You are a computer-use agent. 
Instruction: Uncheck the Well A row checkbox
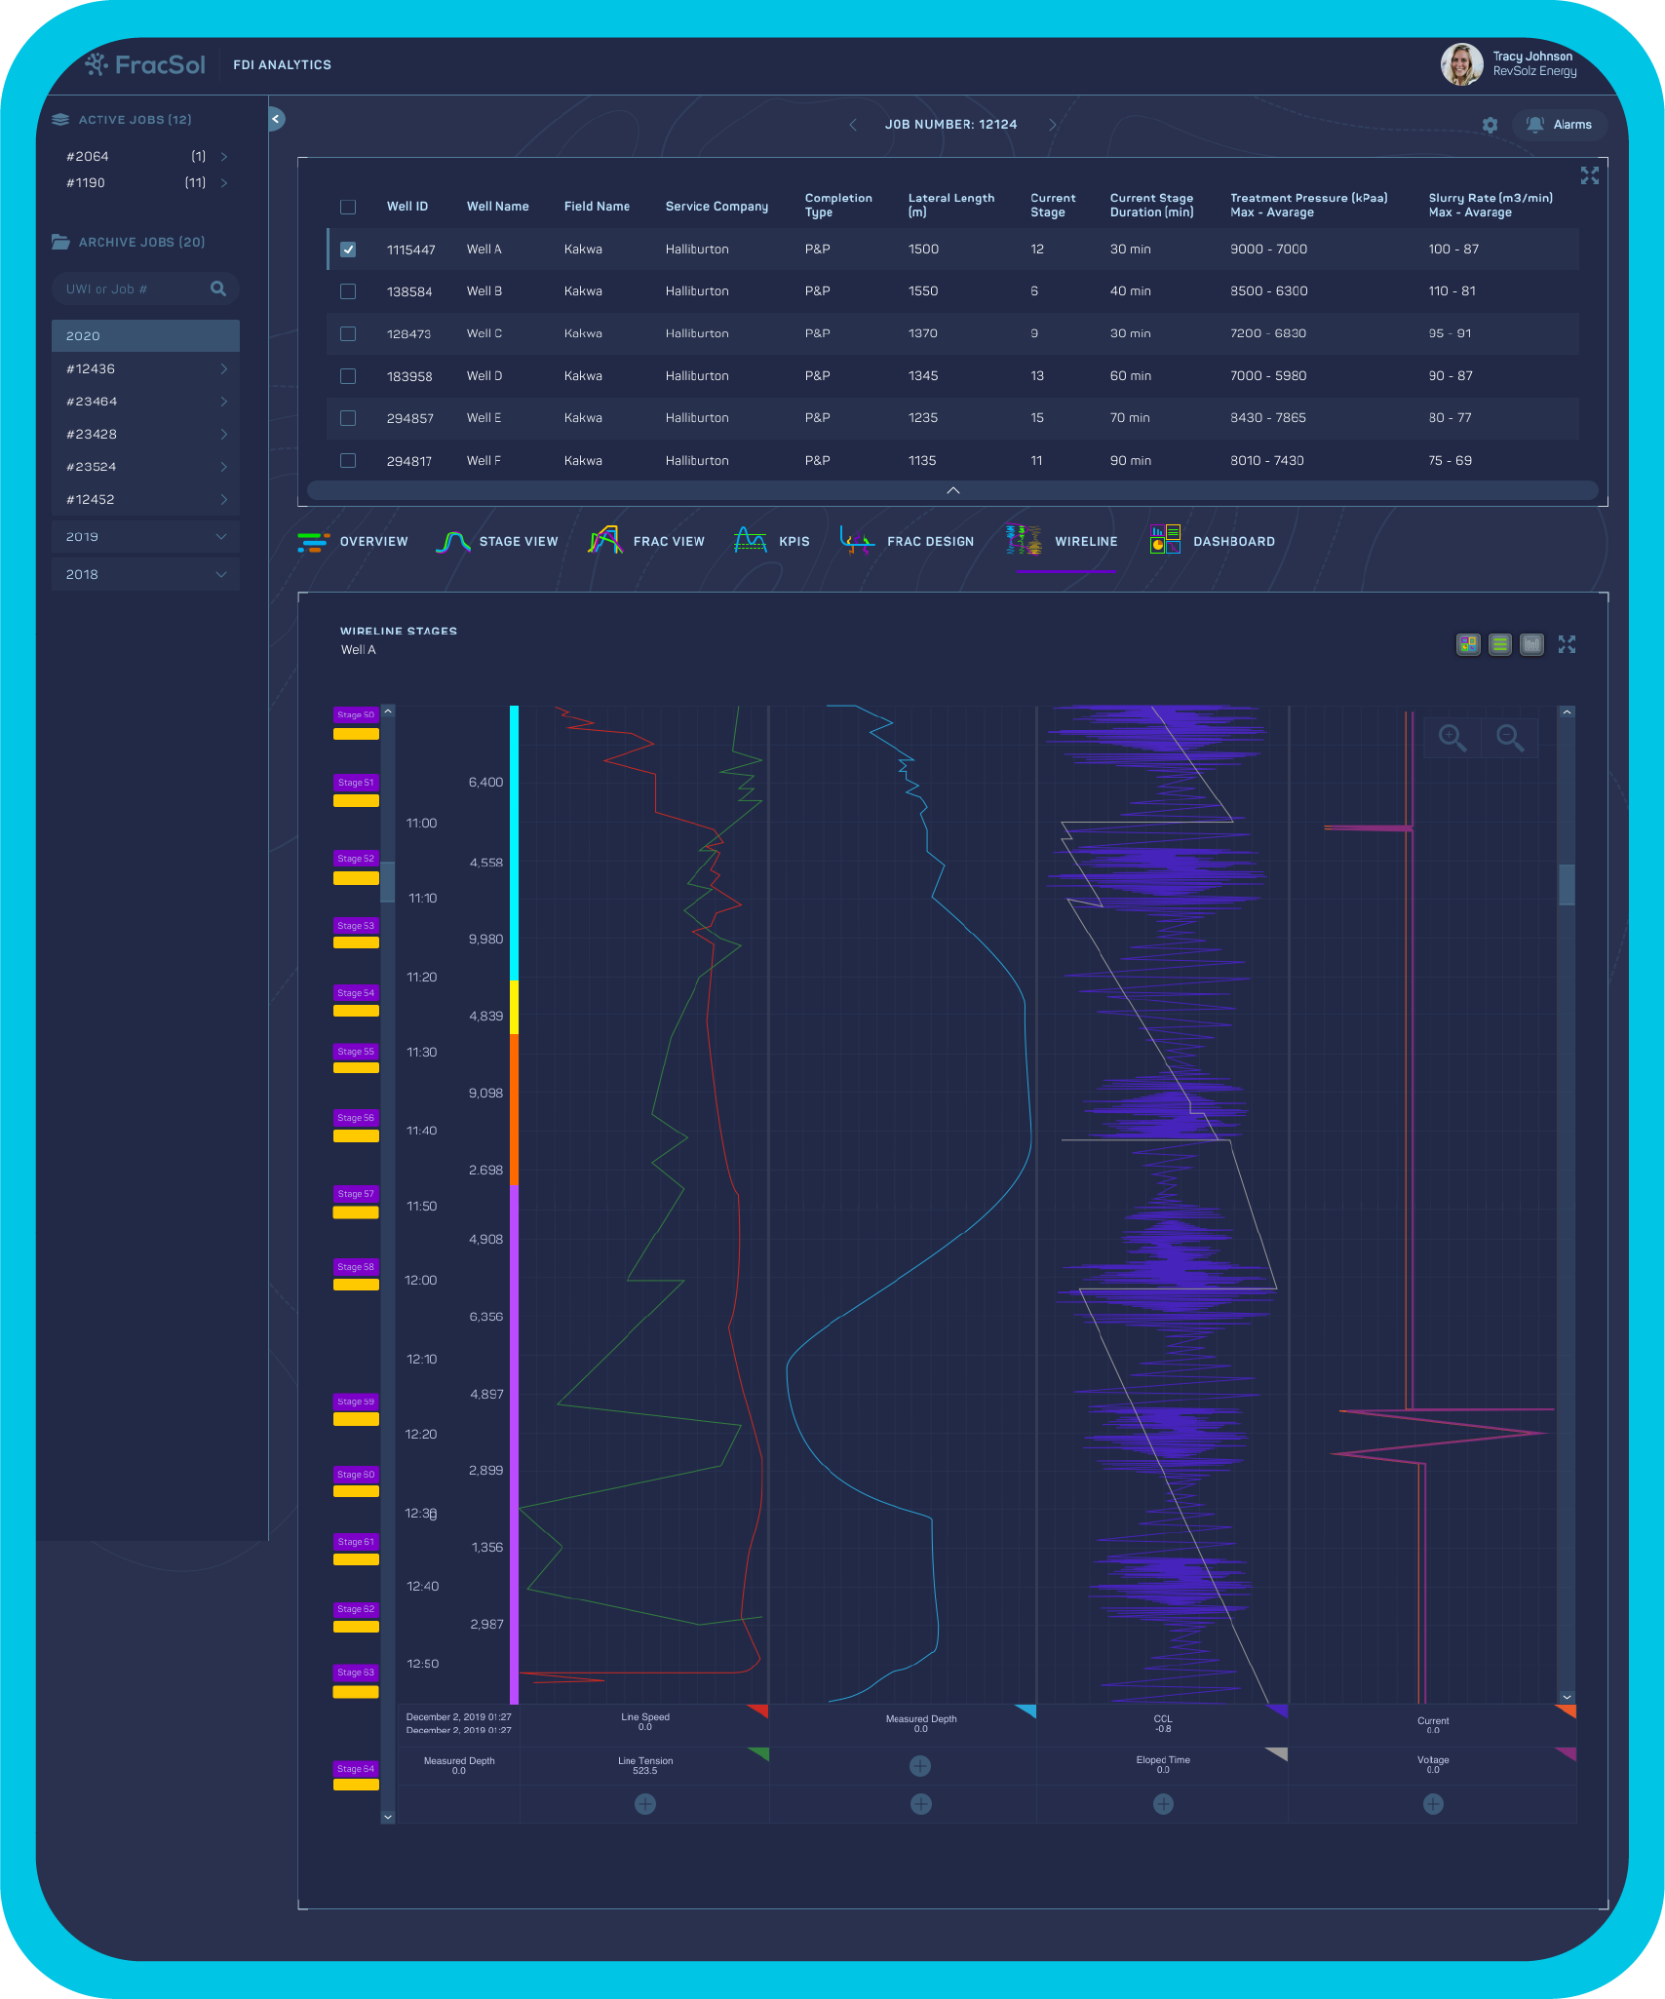pyautogui.click(x=348, y=250)
